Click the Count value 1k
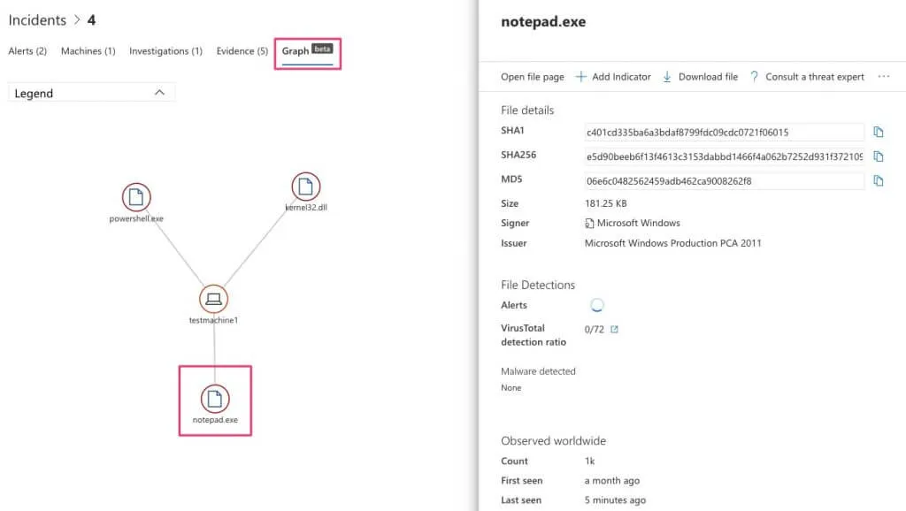 (x=589, y=461)
